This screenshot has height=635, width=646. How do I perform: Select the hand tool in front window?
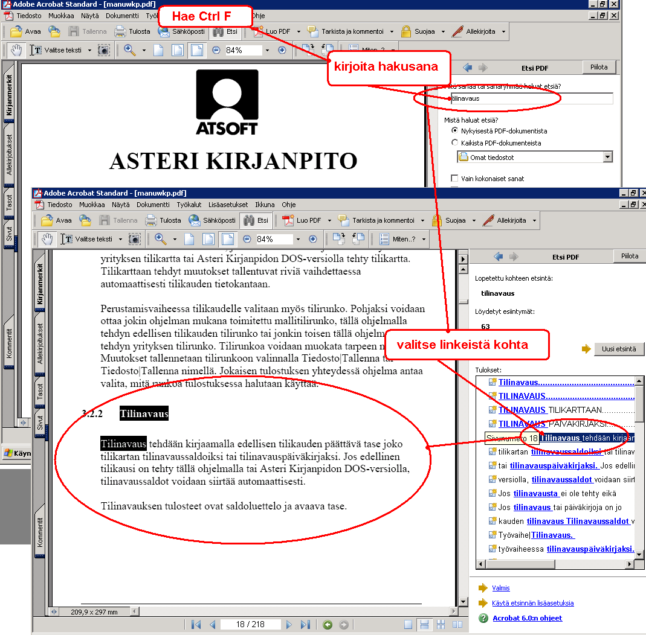[x=48, y=238]
